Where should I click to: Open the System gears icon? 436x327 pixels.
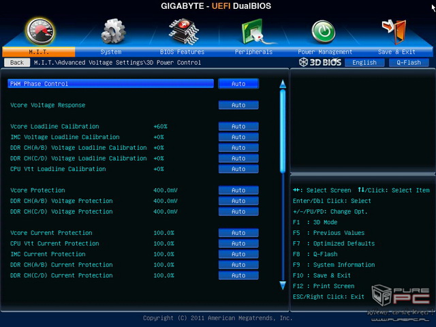tap(113, 31)
